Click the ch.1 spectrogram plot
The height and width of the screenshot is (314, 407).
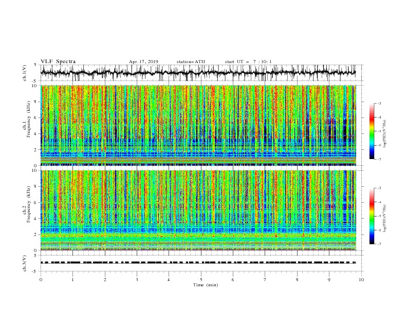point(198,125)
